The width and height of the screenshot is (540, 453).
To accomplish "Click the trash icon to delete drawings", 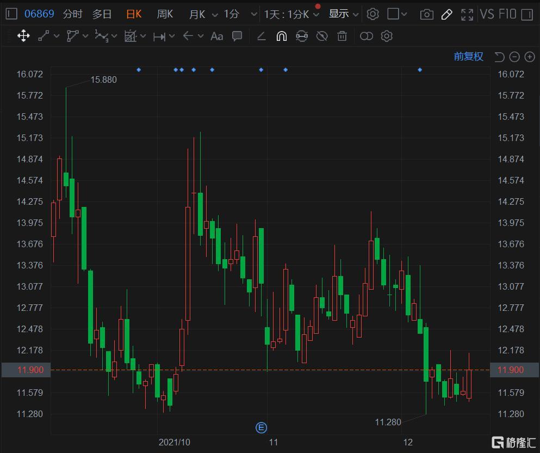I will pyautogui.click(x=342, y=36).
